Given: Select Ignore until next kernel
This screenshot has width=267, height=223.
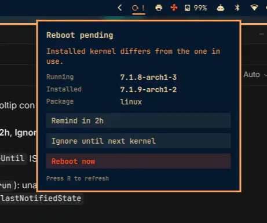Looking at the screenshot, I should point(138,141).
